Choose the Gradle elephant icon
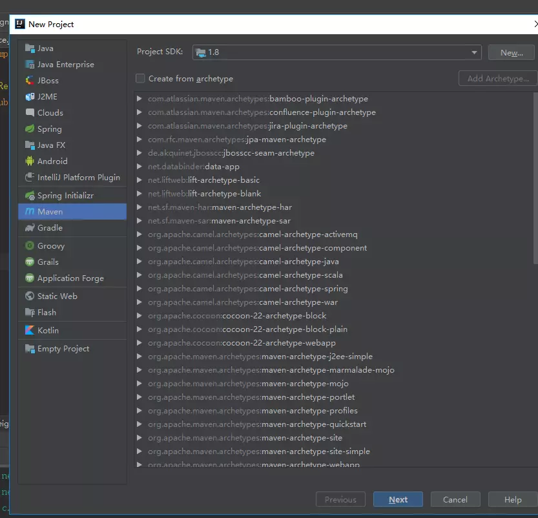538x518 pixels. pyautogui.click(x=30, y=228)
